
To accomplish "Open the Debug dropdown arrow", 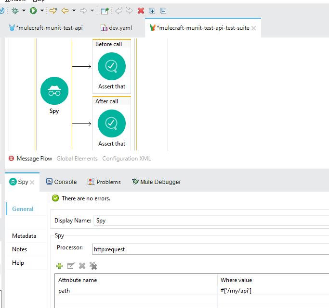I will coord(24,10).
